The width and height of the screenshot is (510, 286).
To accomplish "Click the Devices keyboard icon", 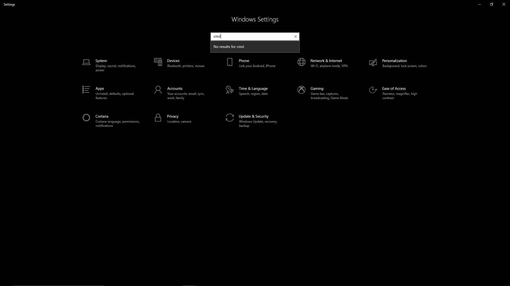I will [x=158, y=62].
